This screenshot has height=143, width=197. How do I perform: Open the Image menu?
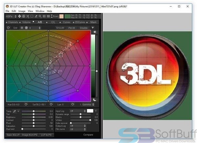coord(22,11)
